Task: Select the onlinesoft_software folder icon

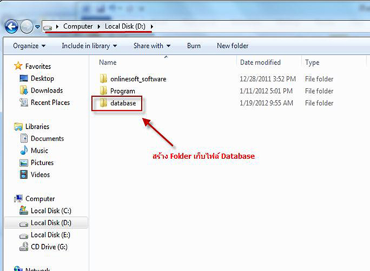Action: [103, 79]
